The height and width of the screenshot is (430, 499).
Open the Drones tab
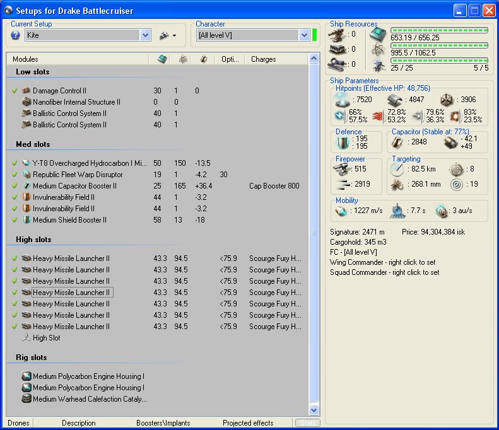(18, 423)
